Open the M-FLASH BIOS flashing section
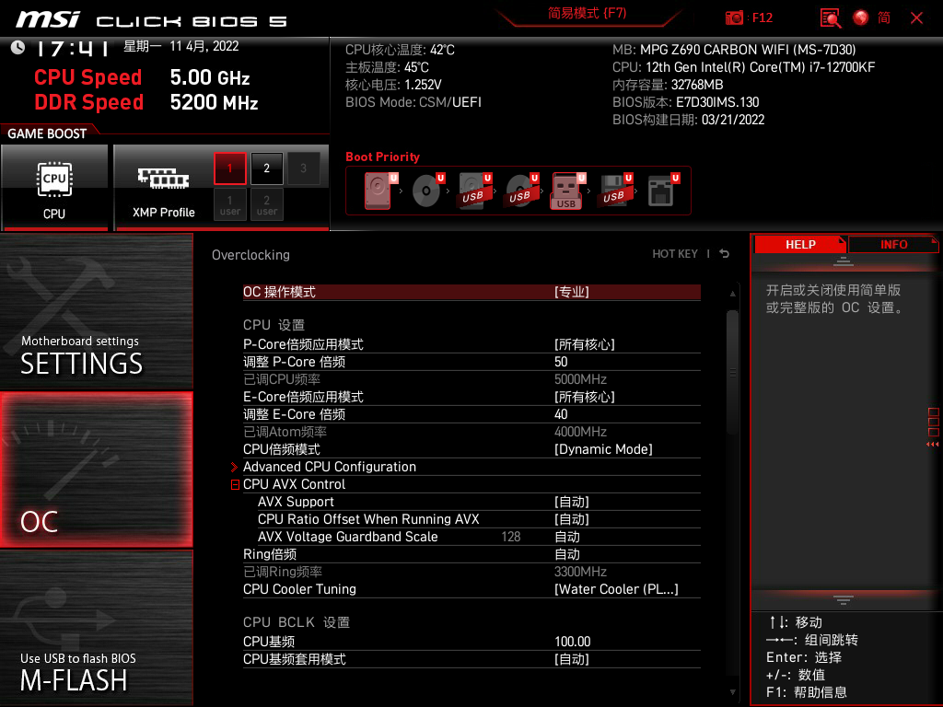 96,628
